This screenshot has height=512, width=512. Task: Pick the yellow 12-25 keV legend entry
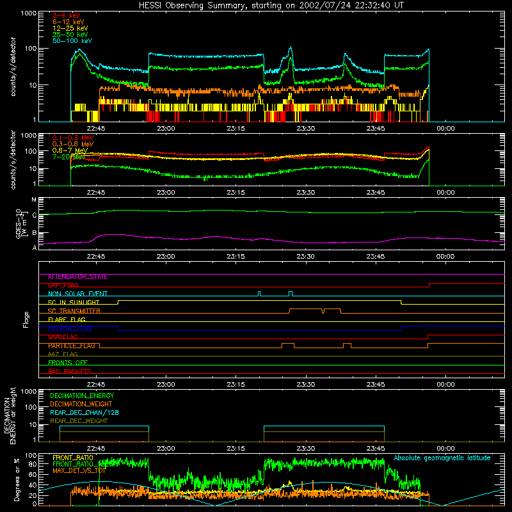point(70,28)
